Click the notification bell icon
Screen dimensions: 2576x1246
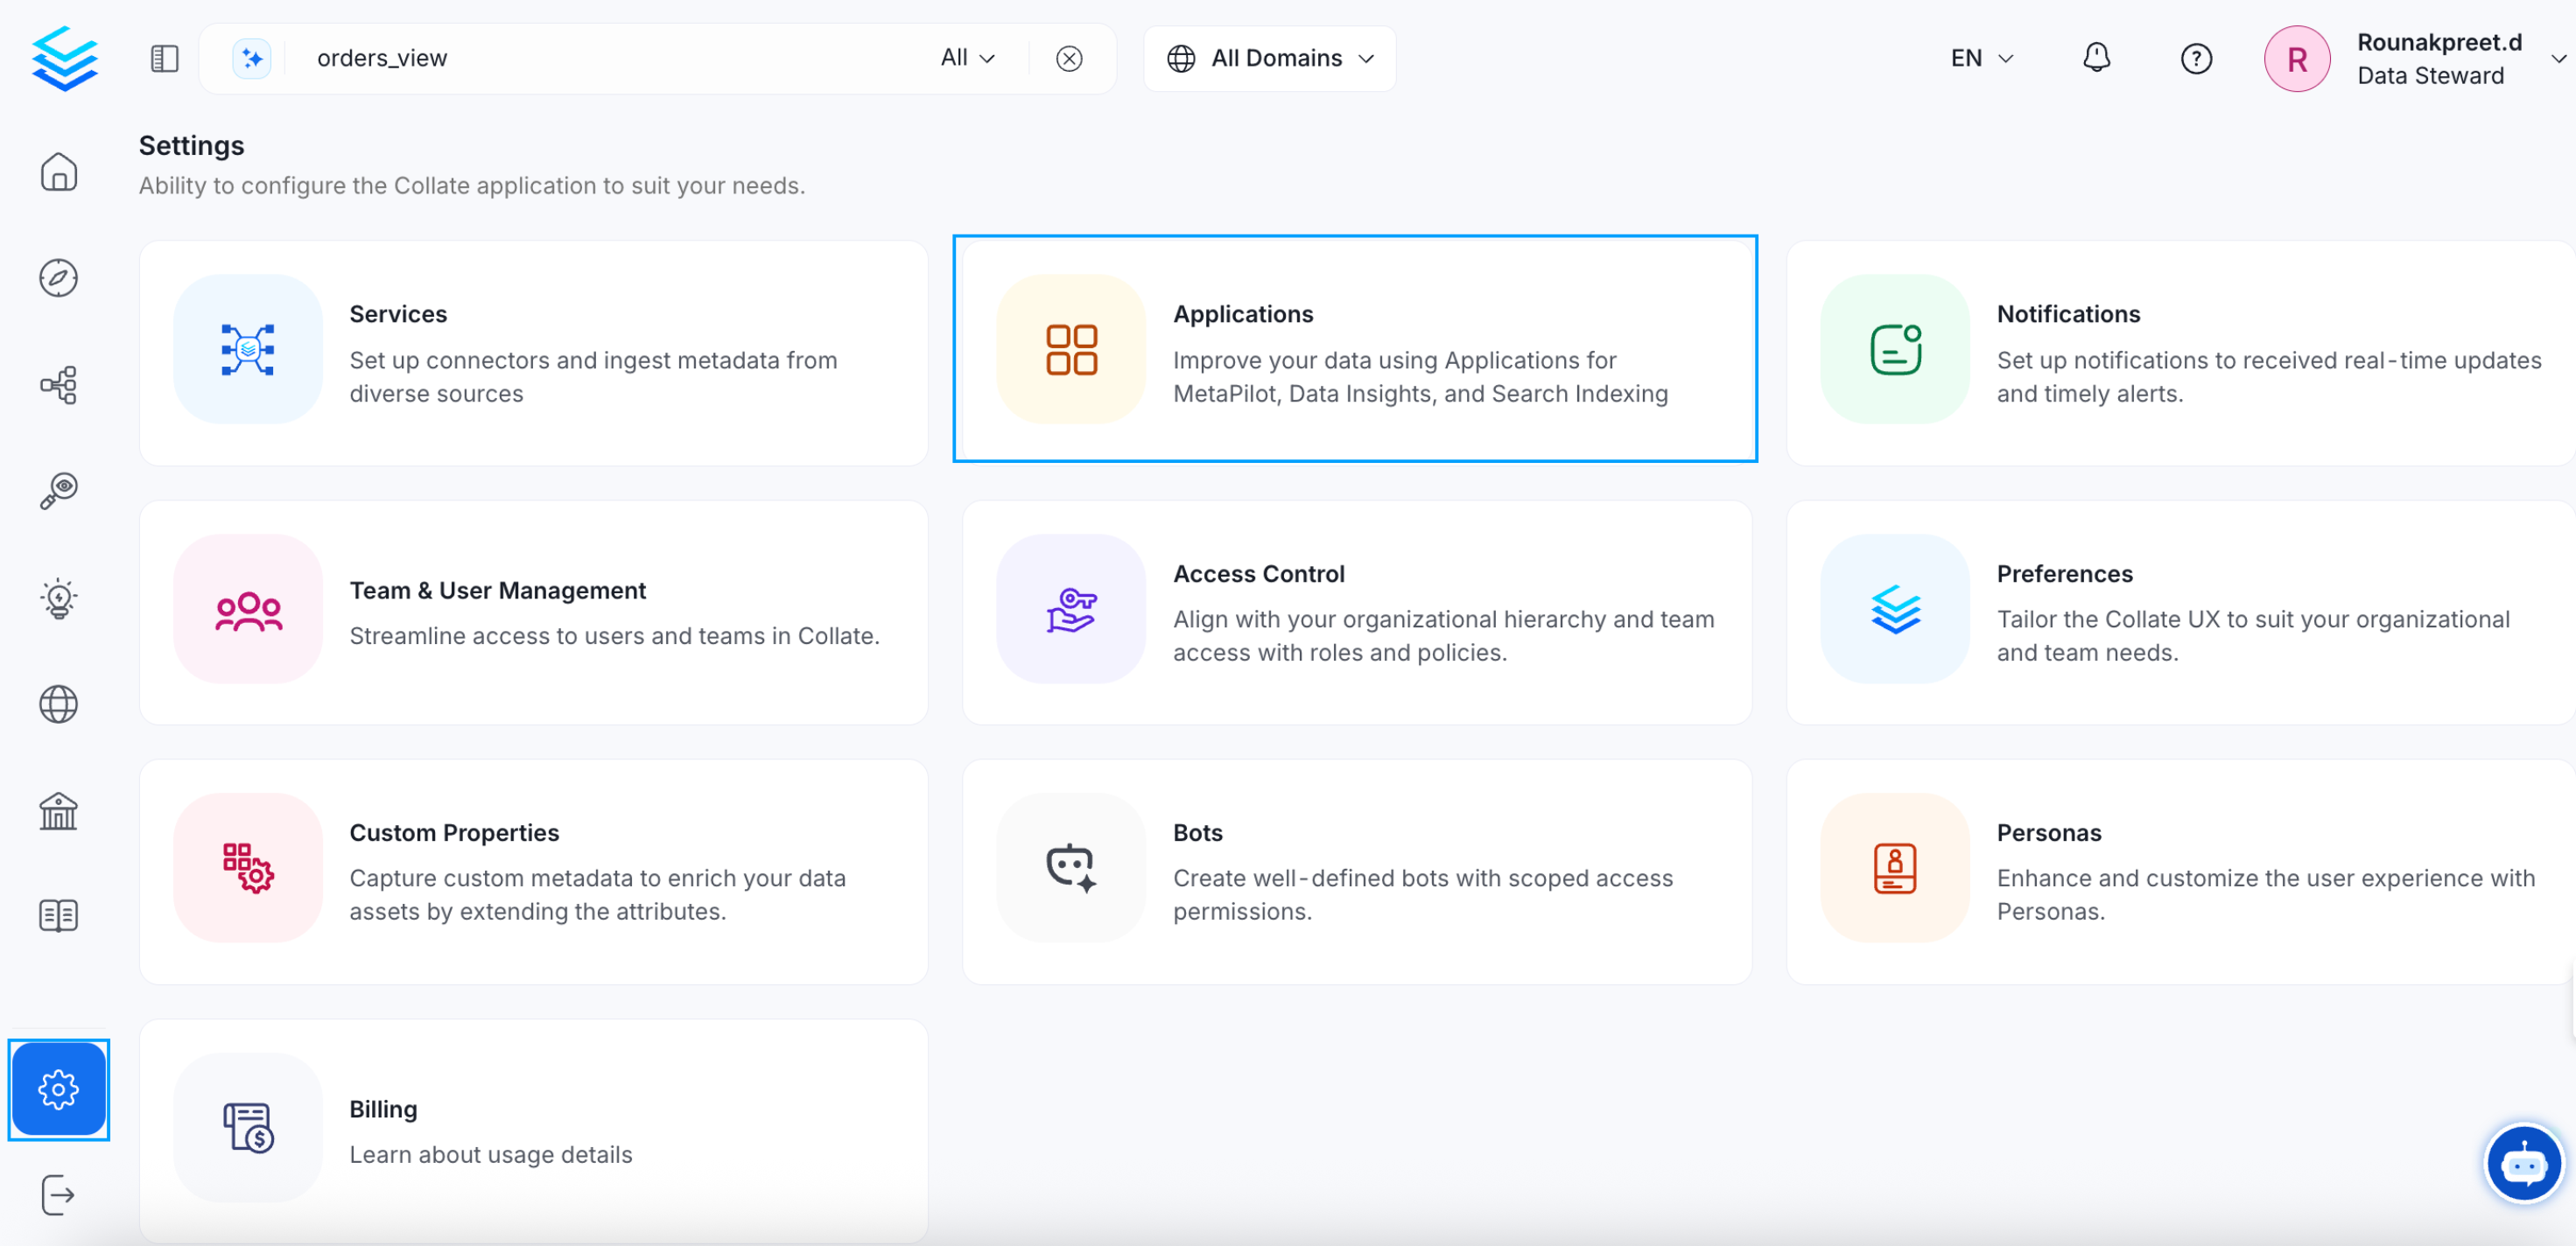2096,58
